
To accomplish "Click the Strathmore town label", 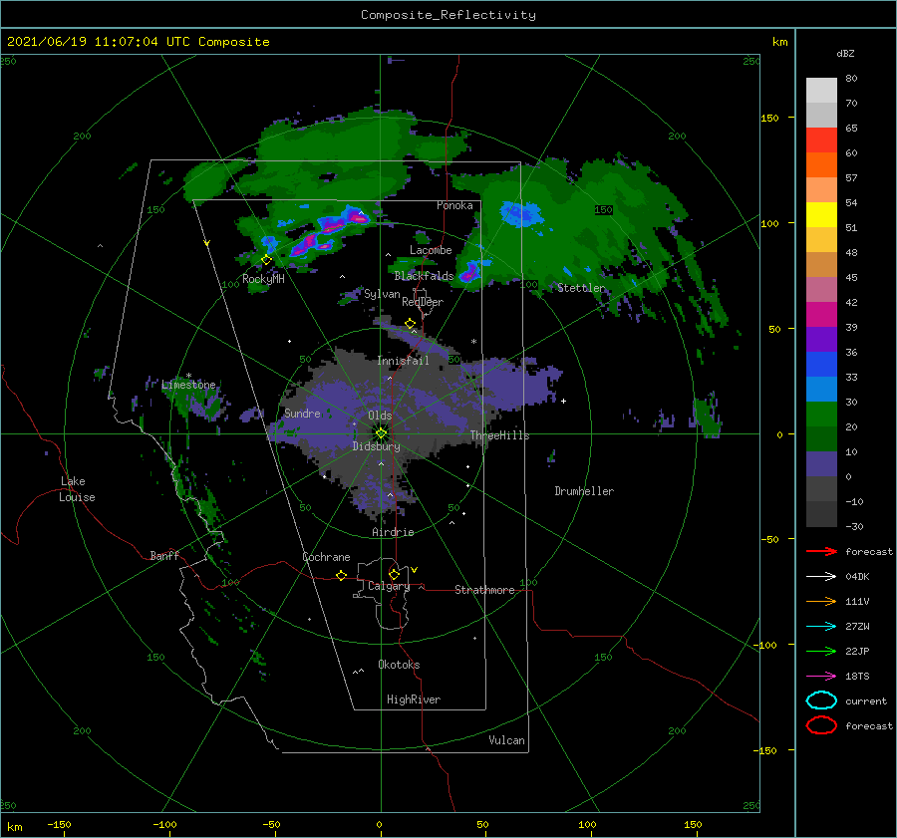I will pyautogui.click(x=484, y=590).
